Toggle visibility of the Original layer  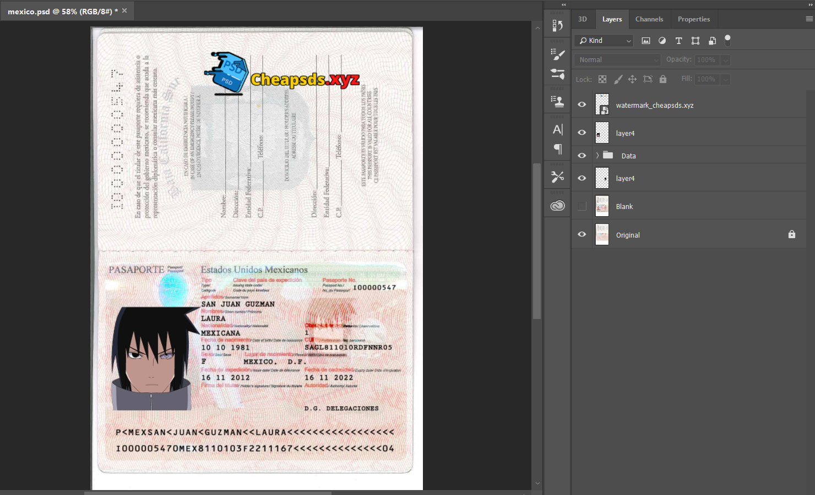pyautogui.click(x=582, y=234)
